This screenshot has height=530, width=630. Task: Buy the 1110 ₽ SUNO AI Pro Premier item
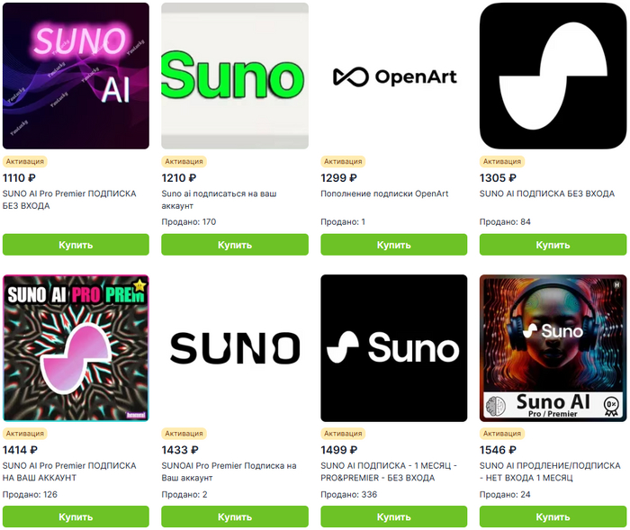[76, 245]
